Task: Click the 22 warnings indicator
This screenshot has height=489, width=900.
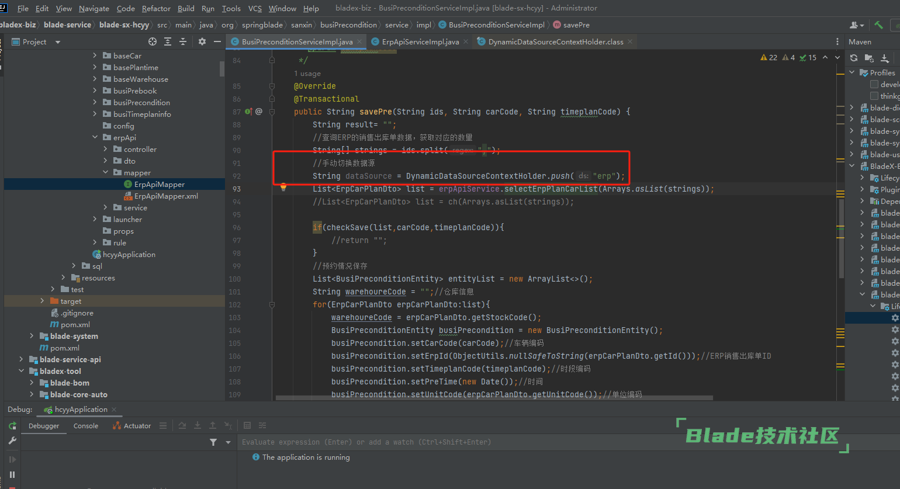Action: (769, 57)
